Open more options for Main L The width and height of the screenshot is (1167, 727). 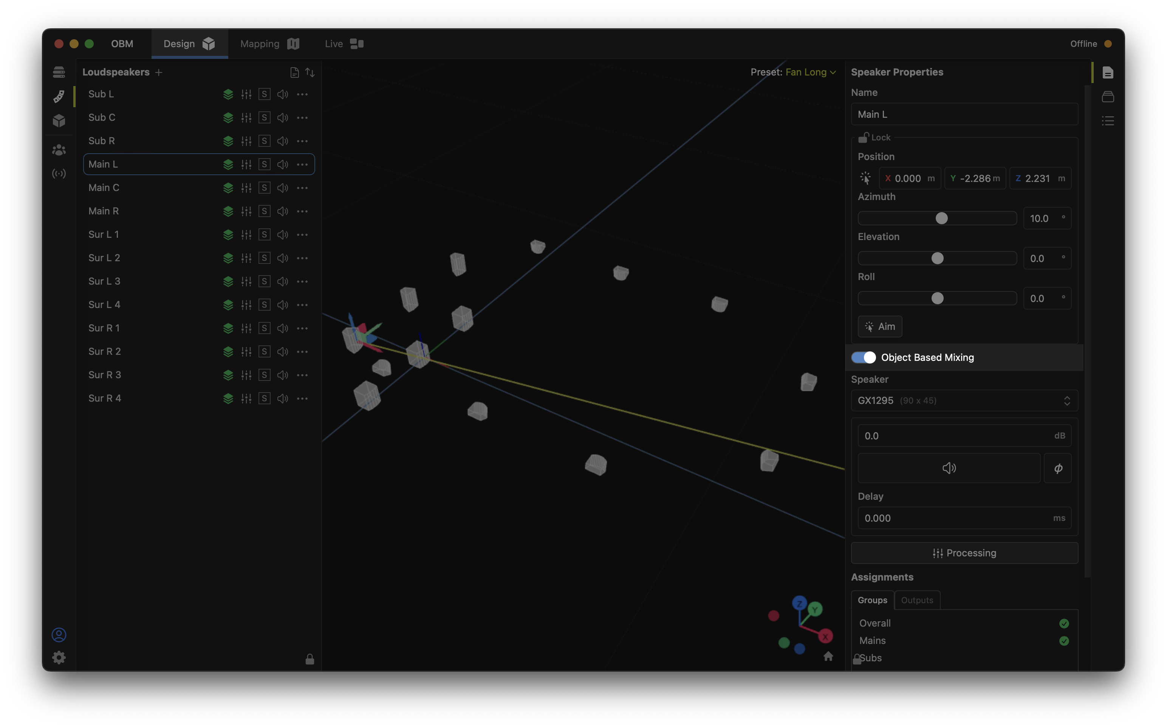tap(302, 165)
